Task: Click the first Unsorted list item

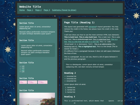Action: click(x=71, y=76)
